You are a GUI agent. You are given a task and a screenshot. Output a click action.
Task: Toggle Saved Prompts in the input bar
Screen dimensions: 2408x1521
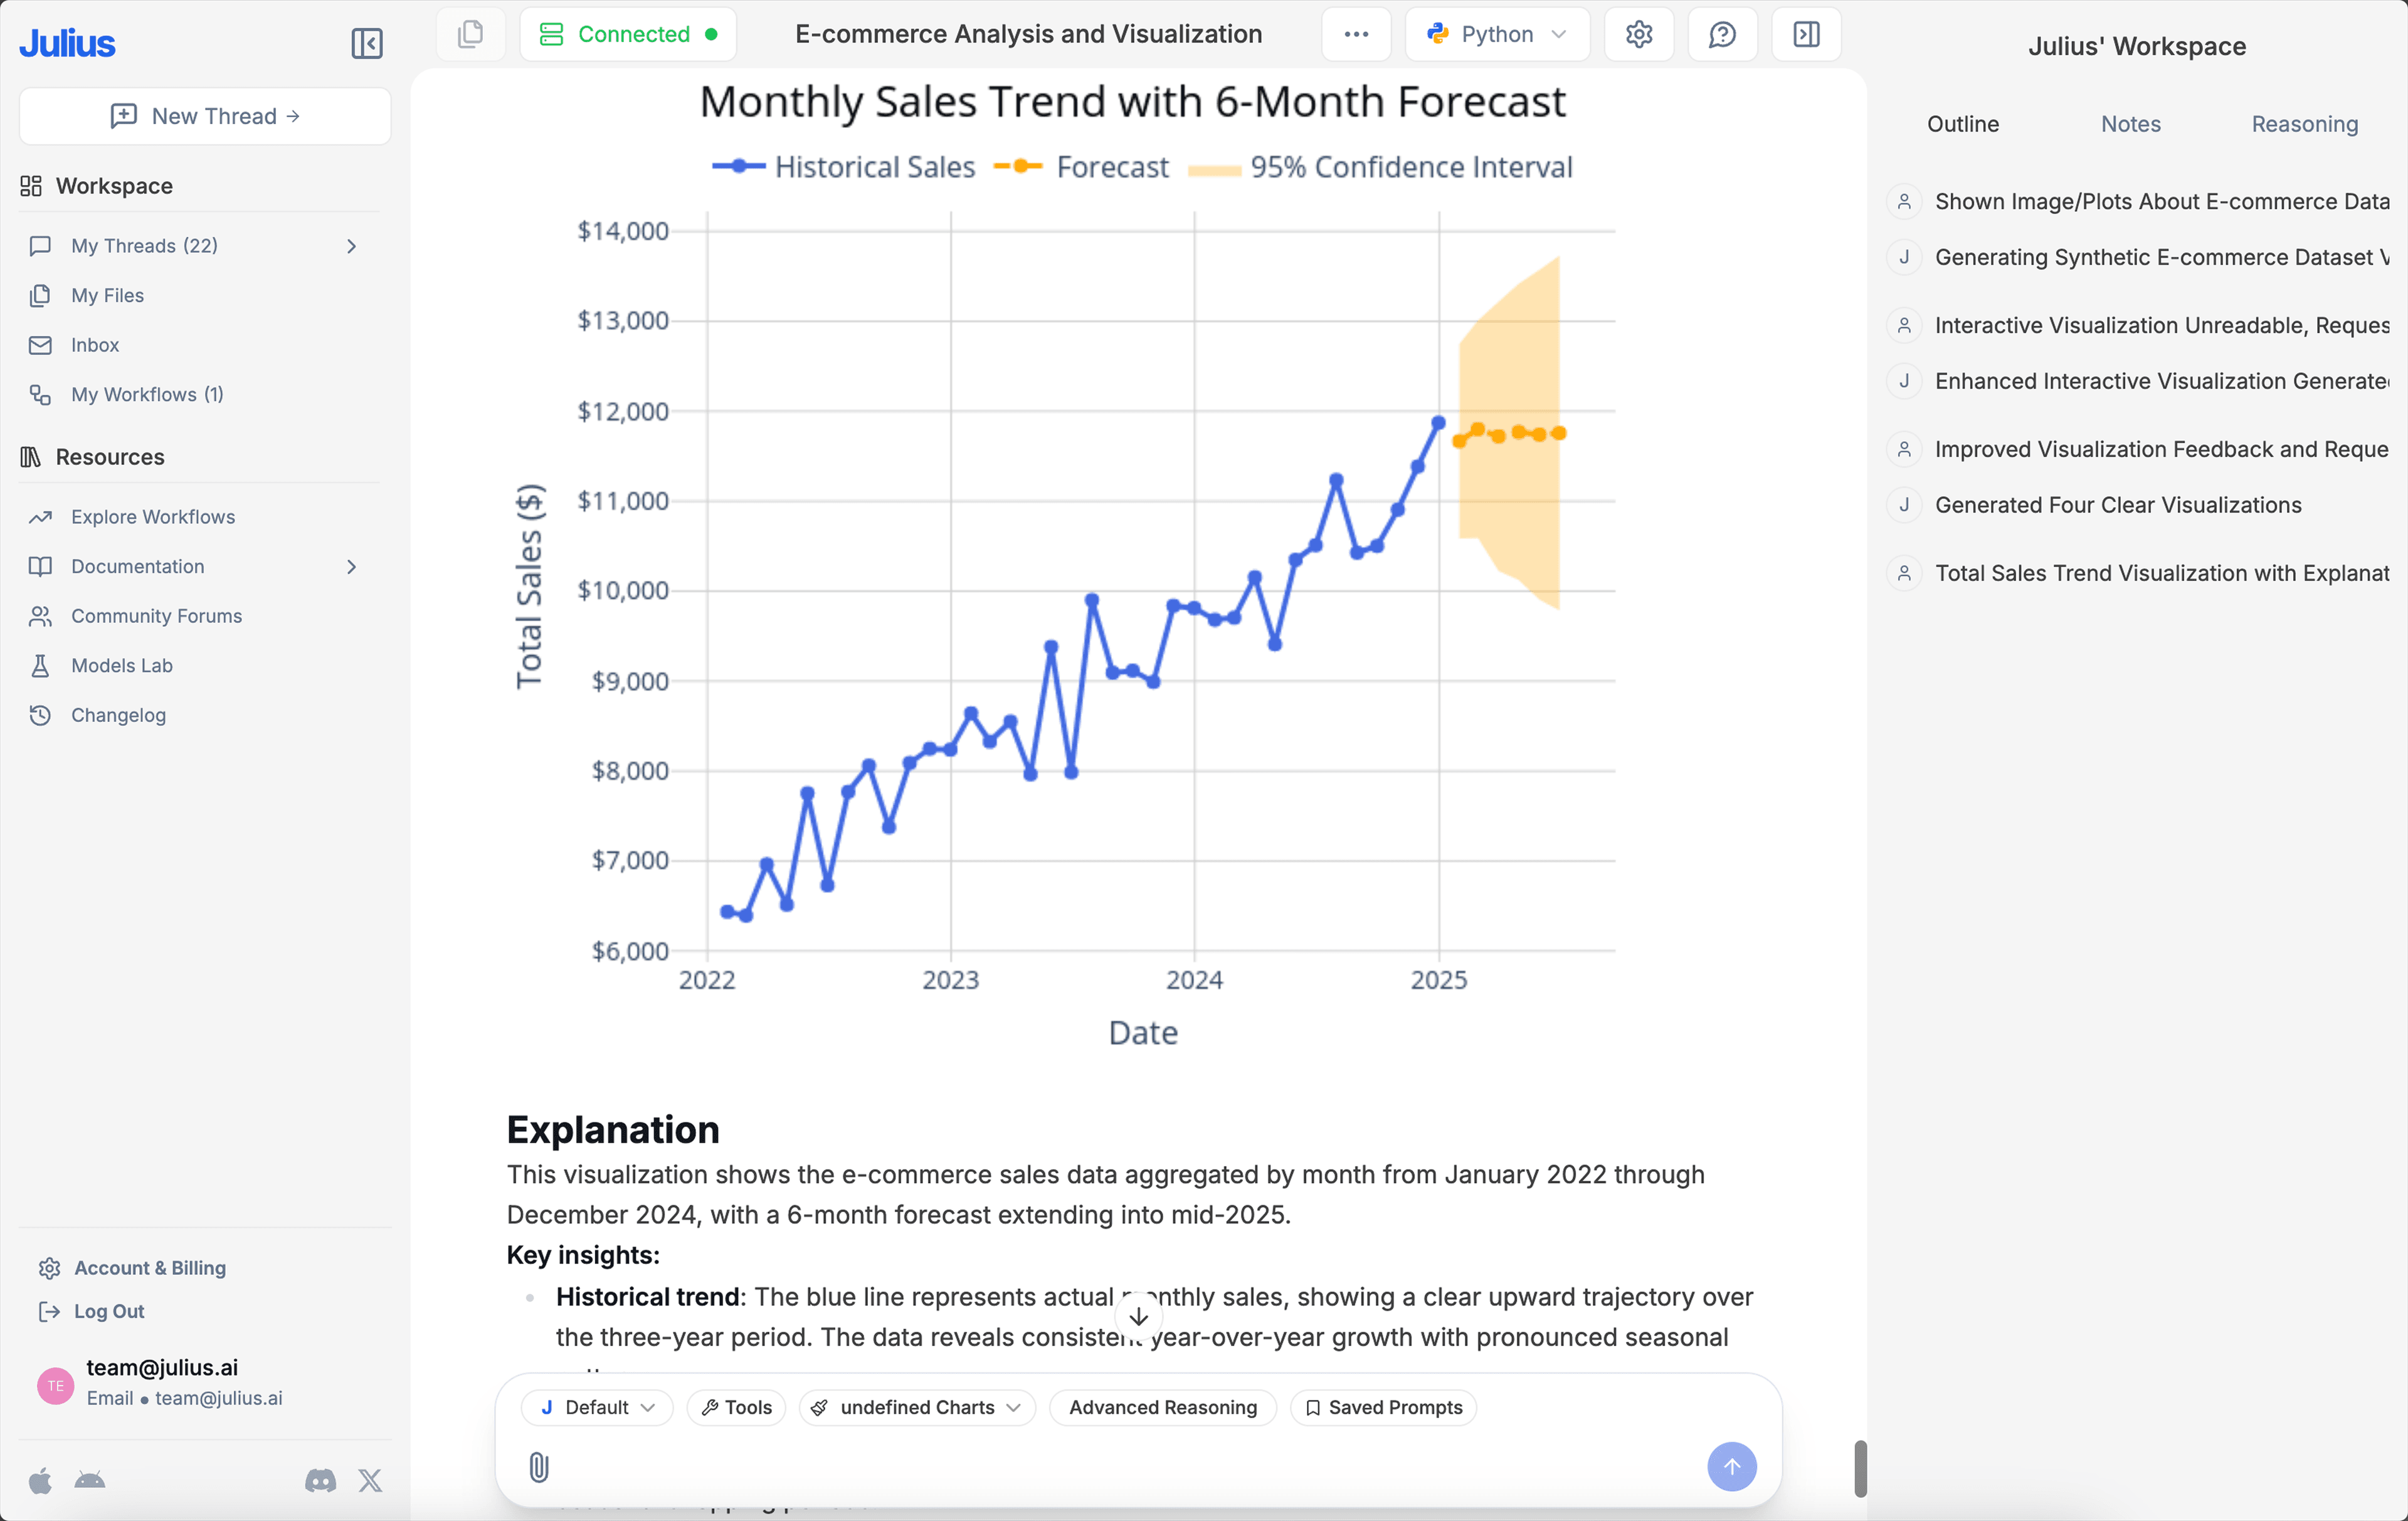pyautogui.click(x=1383, y=1407)
